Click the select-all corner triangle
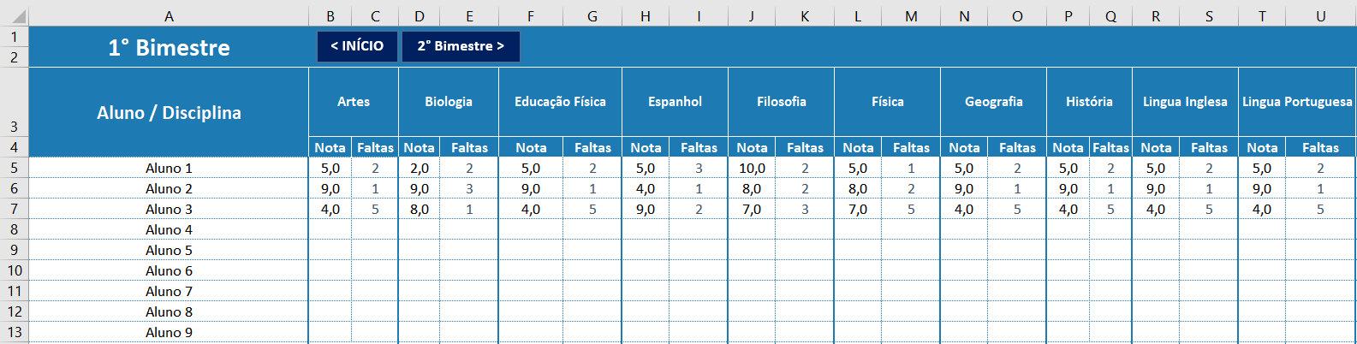This screenshot has width=1357, height=344. (15, 15)
